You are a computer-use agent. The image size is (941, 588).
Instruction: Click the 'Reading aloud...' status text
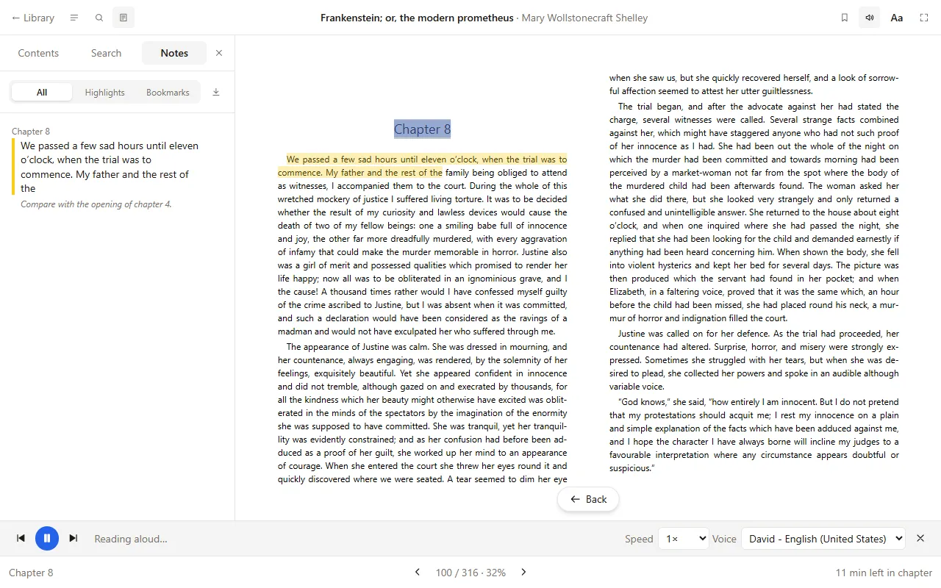131,539
